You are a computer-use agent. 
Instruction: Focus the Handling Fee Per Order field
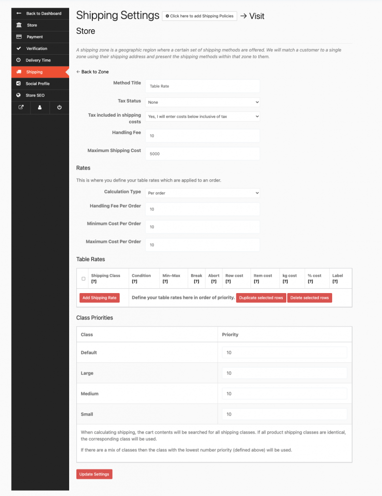pos(203,209)
